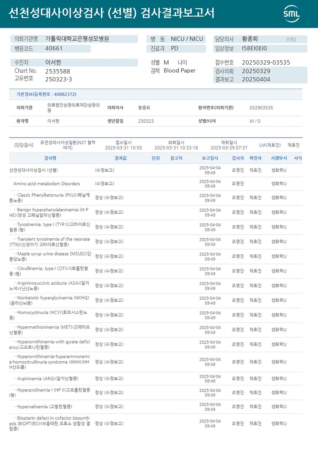Click 환자명 value 이서한 in basic info
This screenshot has height=449, width=318.
53,121
